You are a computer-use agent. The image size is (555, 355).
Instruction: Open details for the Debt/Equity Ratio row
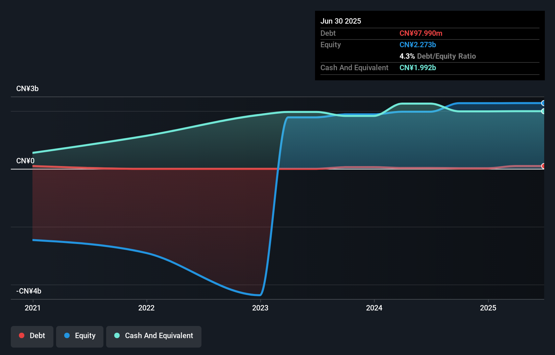438,56
